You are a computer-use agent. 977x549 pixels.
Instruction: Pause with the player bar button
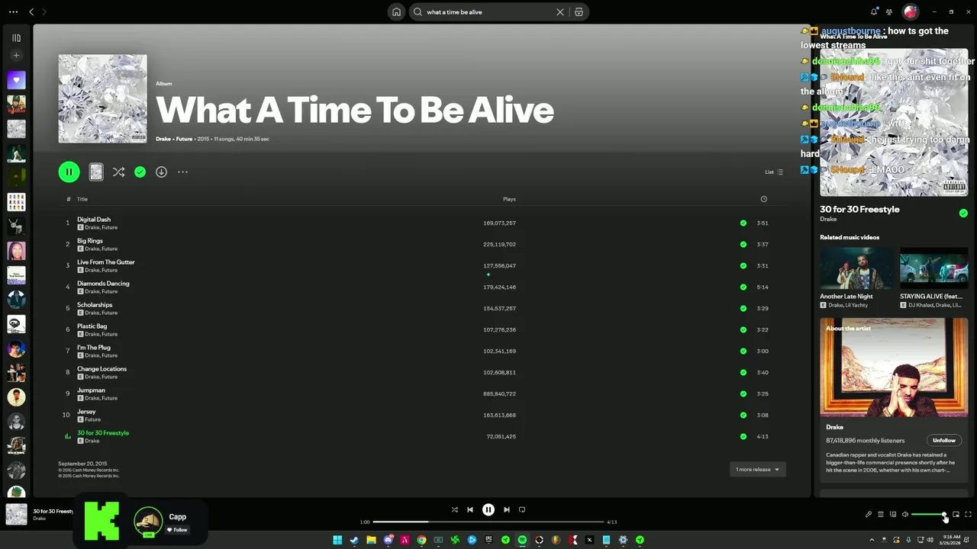tap(488, 510)
